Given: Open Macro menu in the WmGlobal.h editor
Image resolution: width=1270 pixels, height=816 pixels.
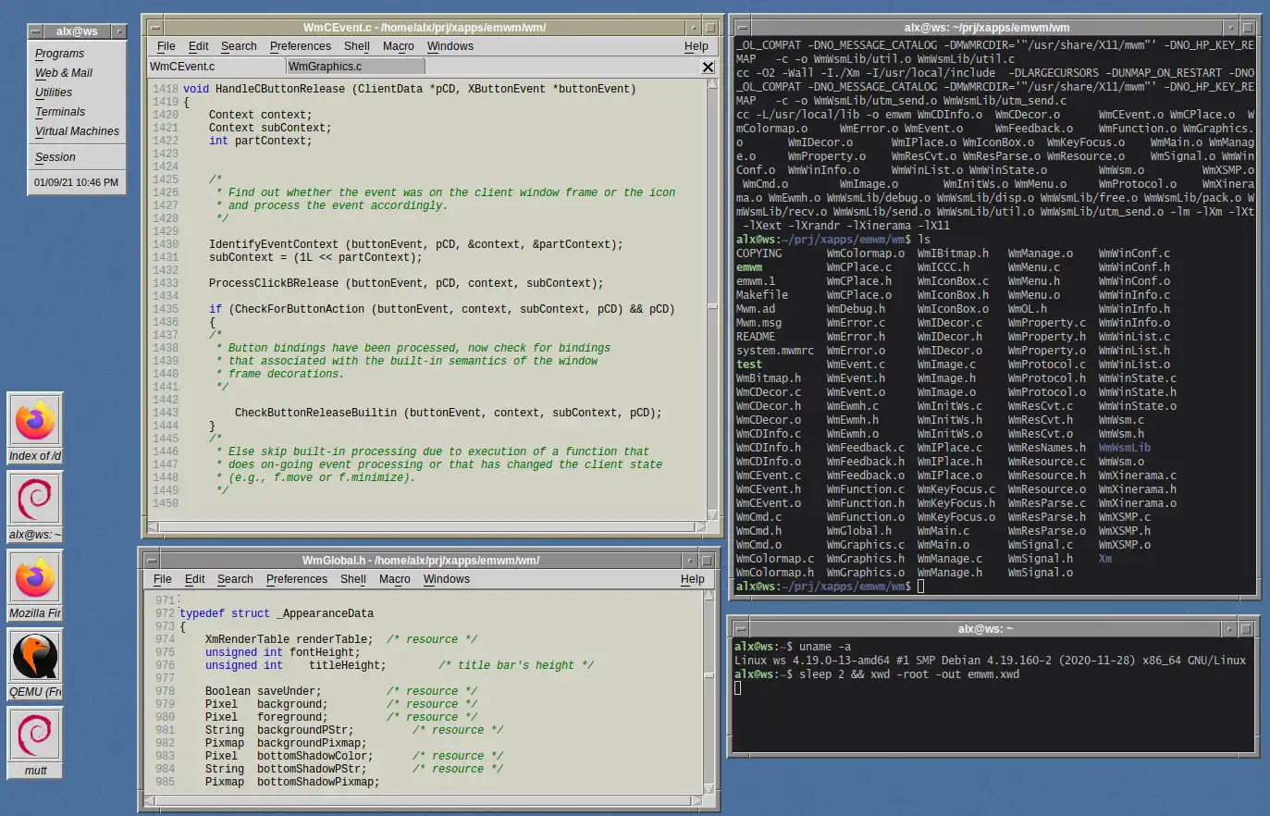Looking at the screenshot, I should point(394,579).
